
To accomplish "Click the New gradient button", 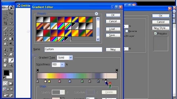I will pyautogui.click(x=113, y=50).
